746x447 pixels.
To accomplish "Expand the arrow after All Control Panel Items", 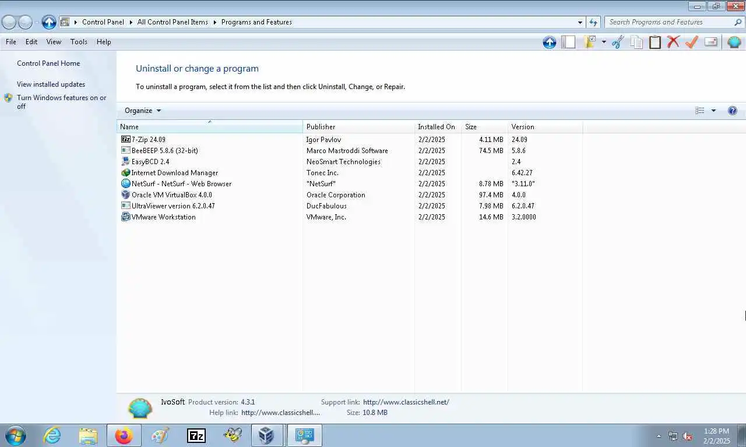I will tap(214, 22).
